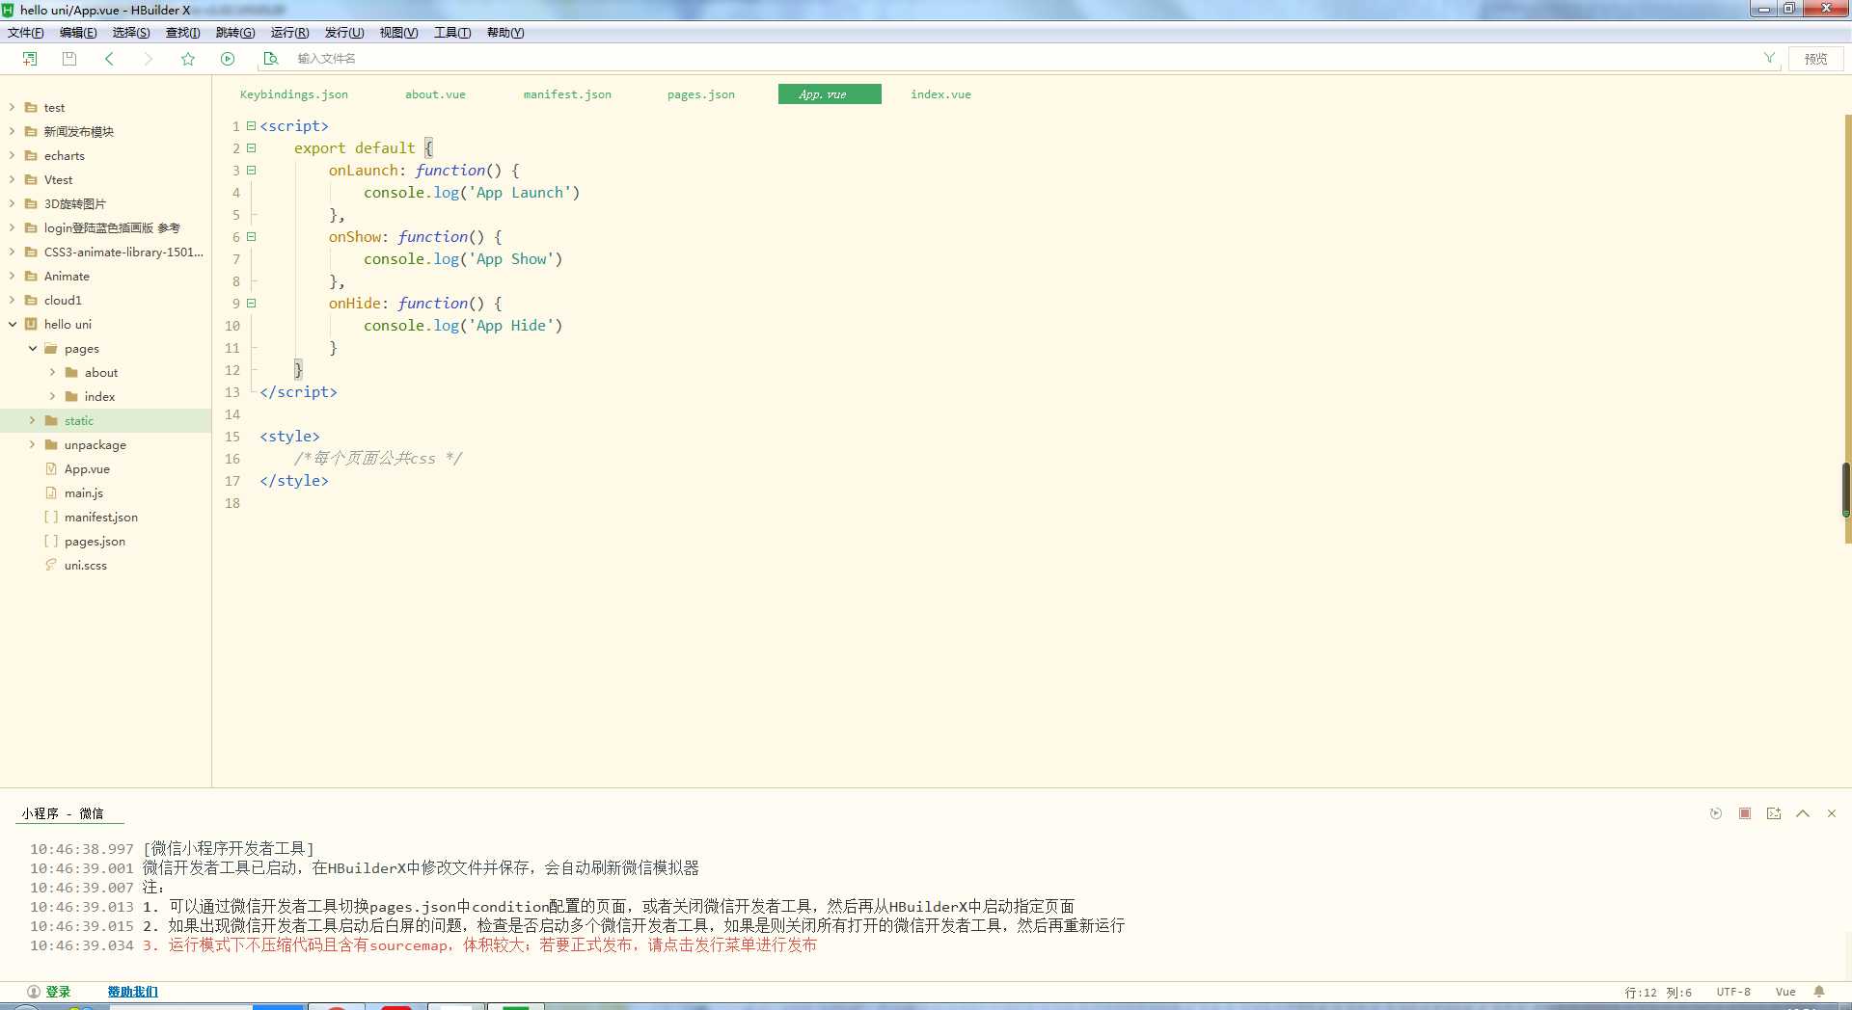This screenshot has width=1852, height=1010.
Task: Expand the 新闻发布模块 project
Action: coord(12,132)
